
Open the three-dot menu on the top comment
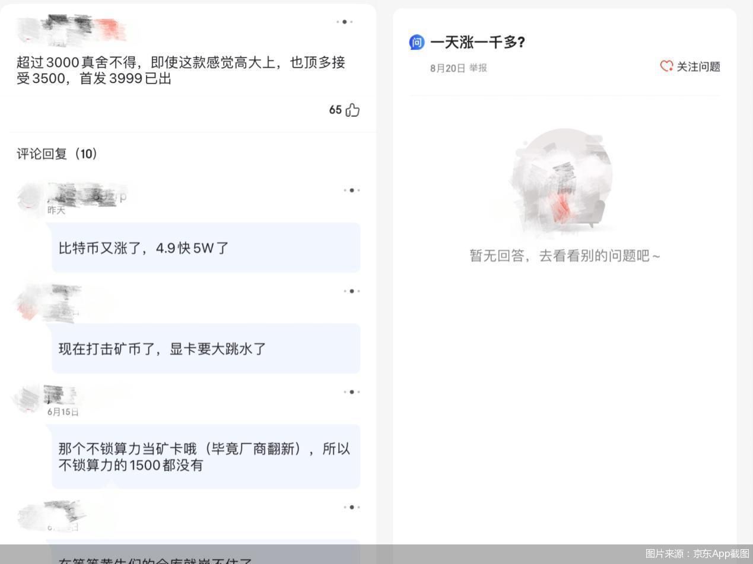pyautogui.click(x=347, y=22)
